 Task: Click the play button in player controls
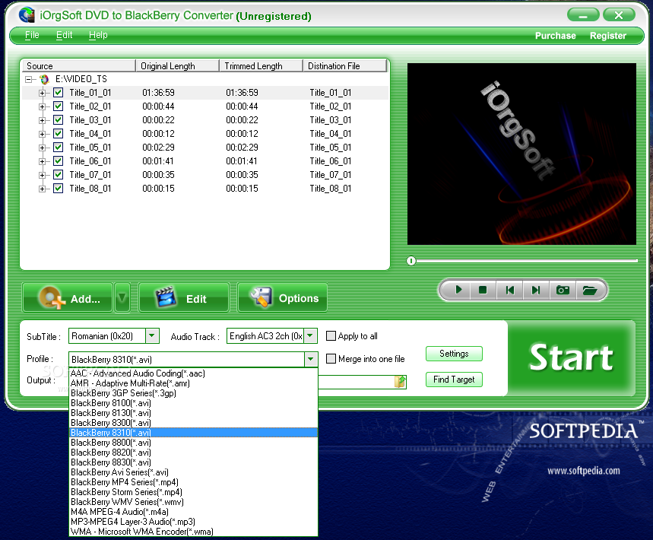point(458,290)
